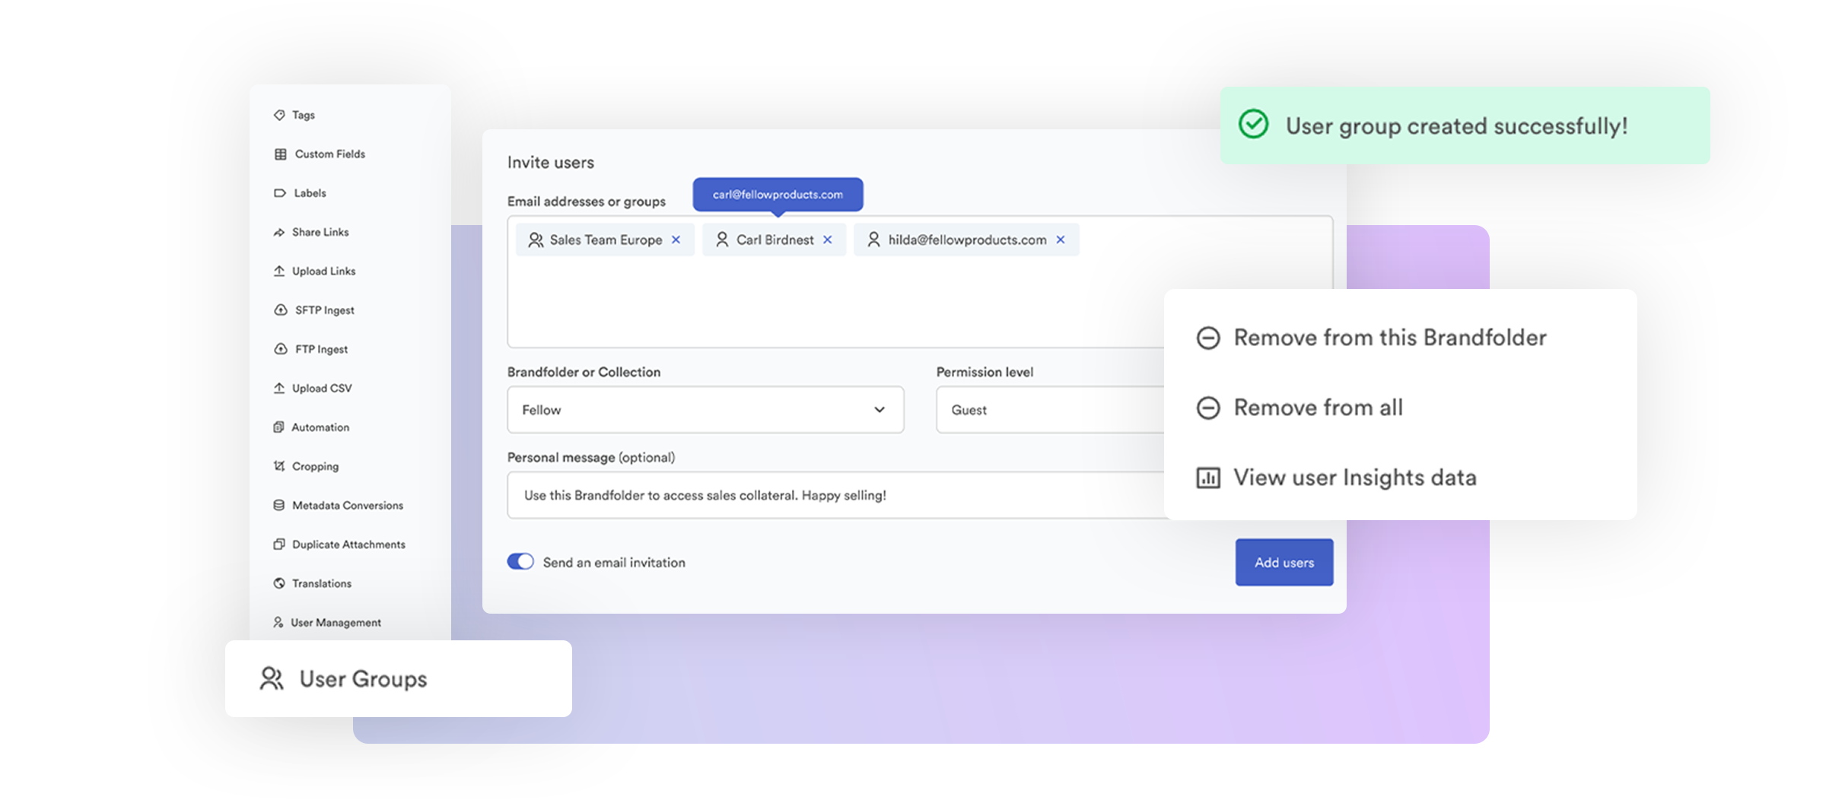Click the Cropping icon
The image size is (1826, 800).
click(x=279, y=466)
